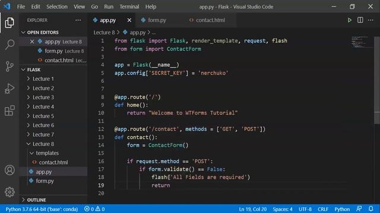Expand the Outline section
This screenshot has width=380, height=213.
pyautogui.click(x=23, y=200)
